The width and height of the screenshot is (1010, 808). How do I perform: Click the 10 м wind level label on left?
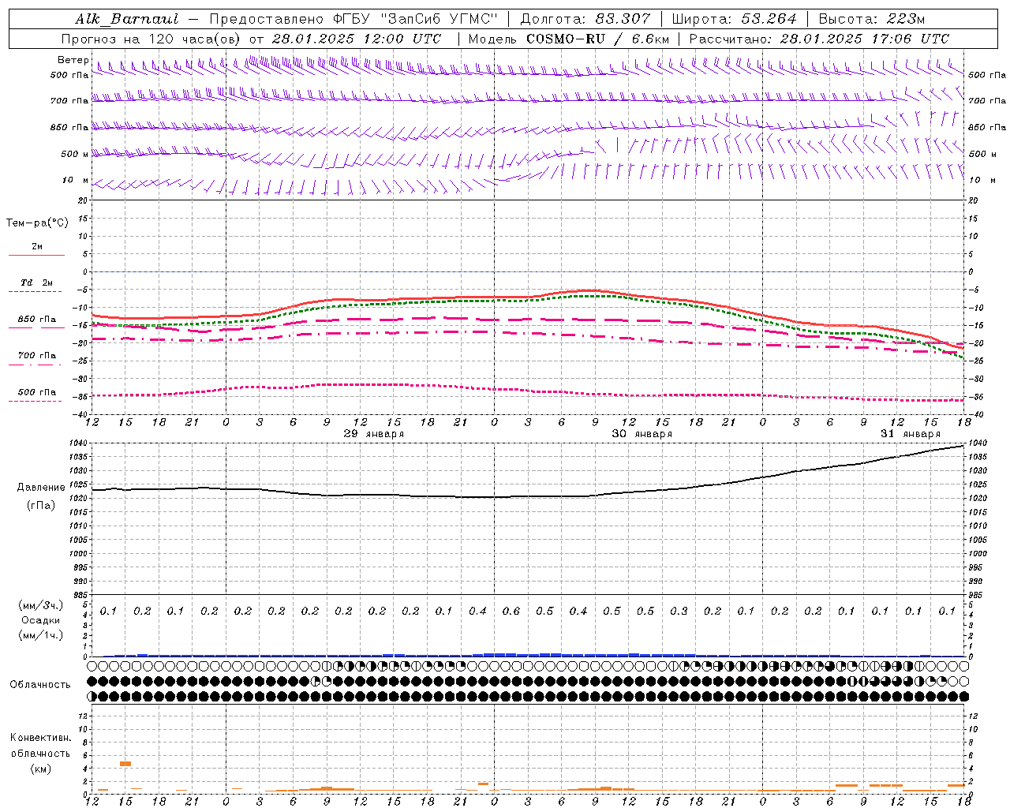(76, 180)
